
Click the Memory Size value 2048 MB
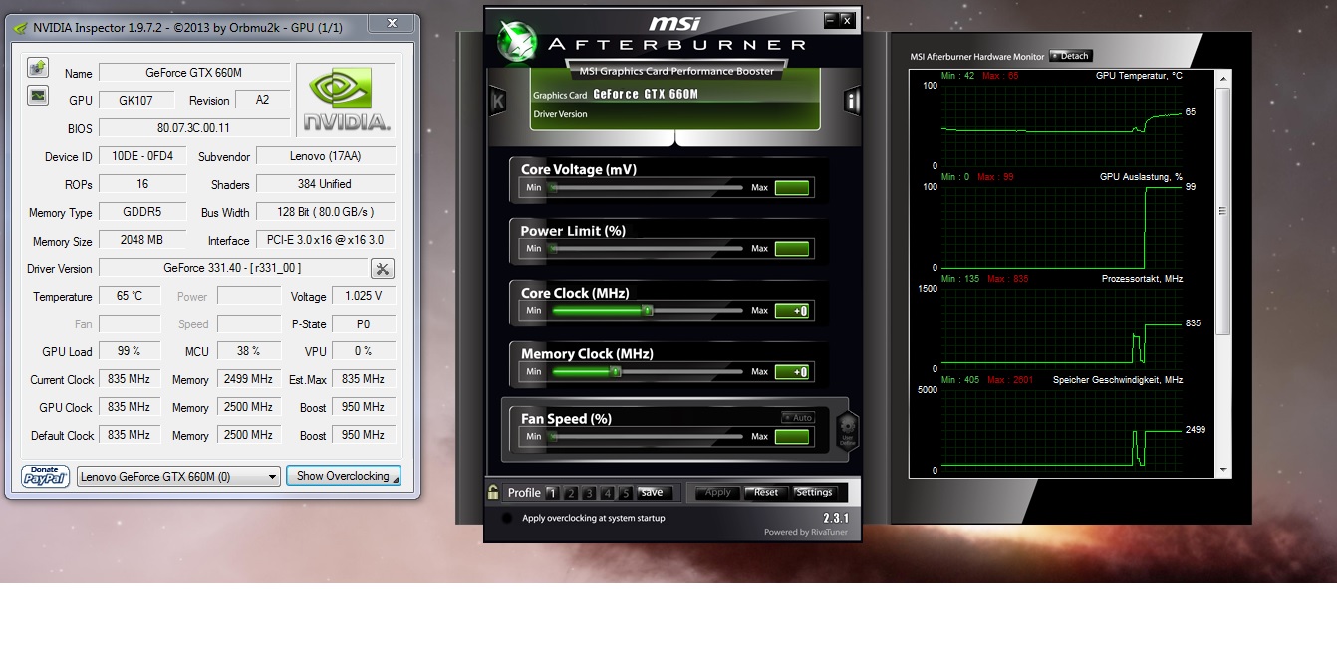pos(142,240)
